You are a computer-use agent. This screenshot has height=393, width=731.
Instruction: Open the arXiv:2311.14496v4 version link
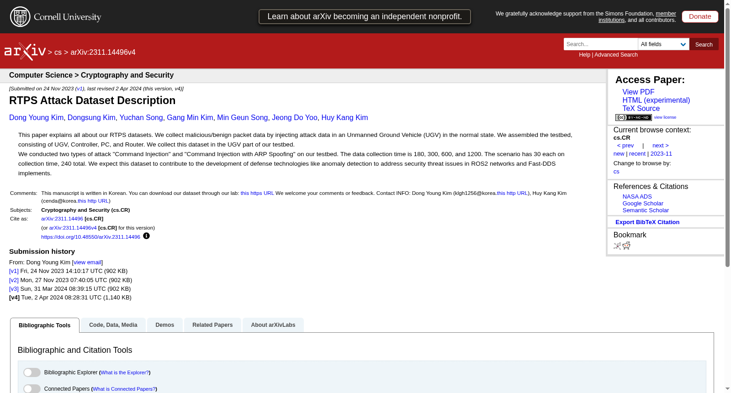(x=73, y=228)
